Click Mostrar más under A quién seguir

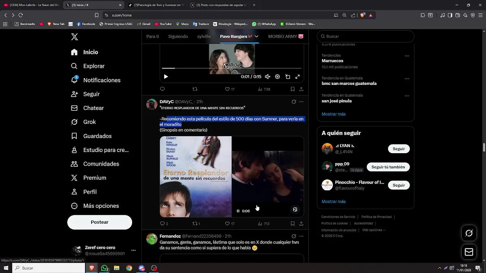(334, 202)
